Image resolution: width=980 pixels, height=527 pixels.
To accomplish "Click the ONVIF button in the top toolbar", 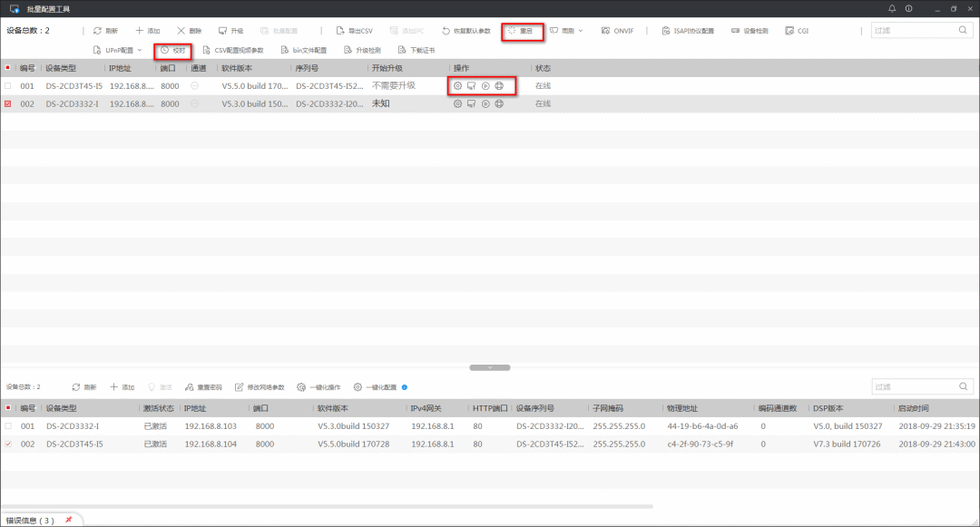I will [617, 31].
